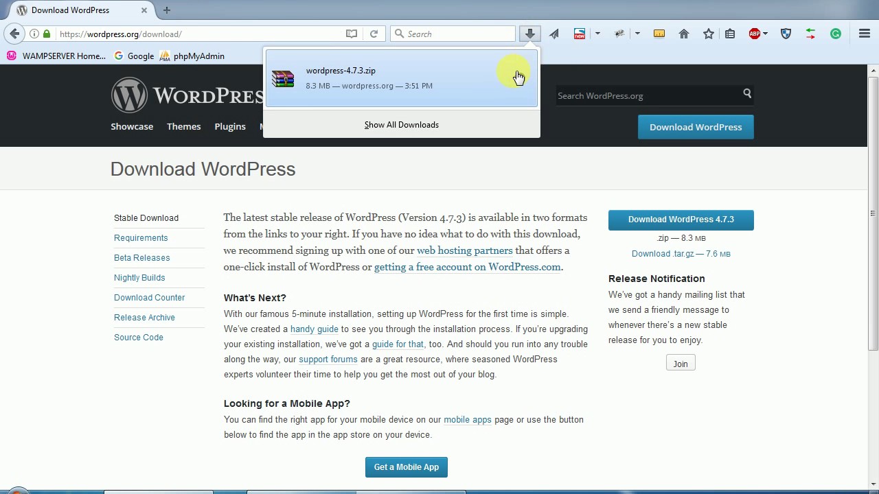This screenshot has width=879, height=494.
Task: Bookmark this page with the star icon
Action: 709,34
